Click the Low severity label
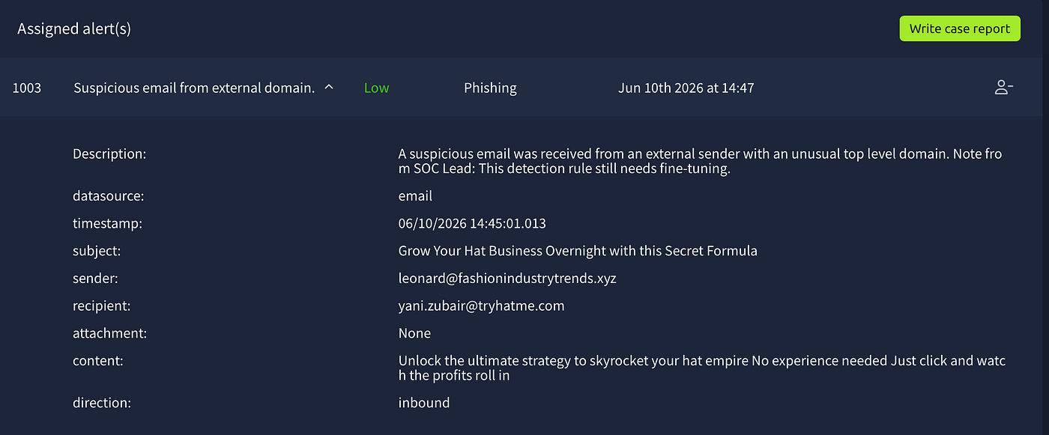 point(376,88)
